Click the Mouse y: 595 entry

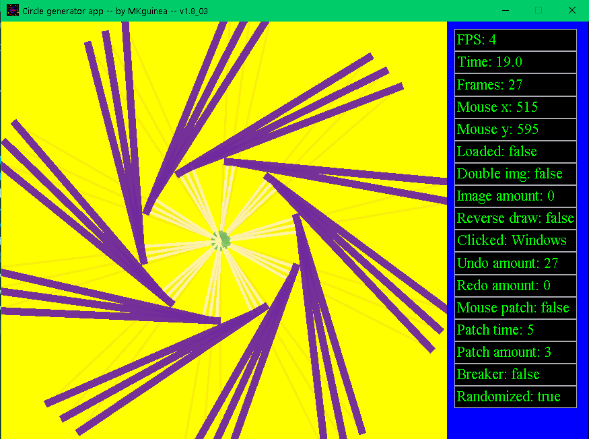pyautogui.click(x=516, y=129)
